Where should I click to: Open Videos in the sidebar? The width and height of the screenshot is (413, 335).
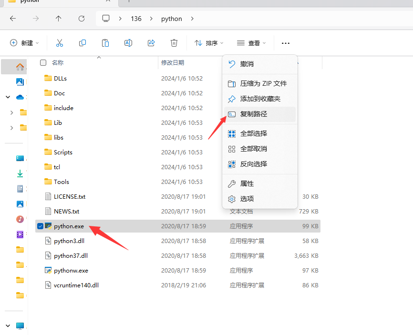(x=20, y=234)
